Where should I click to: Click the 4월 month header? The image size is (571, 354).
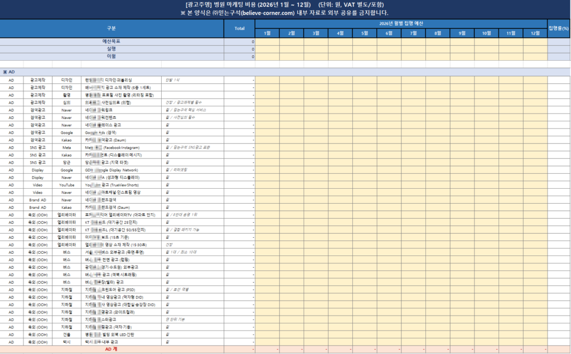(340, 33)
